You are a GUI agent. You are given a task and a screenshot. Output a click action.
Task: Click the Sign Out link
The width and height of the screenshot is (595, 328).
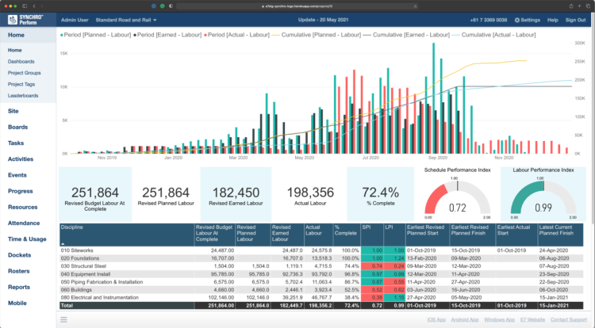pyautogui.click(x=575, y=19)
